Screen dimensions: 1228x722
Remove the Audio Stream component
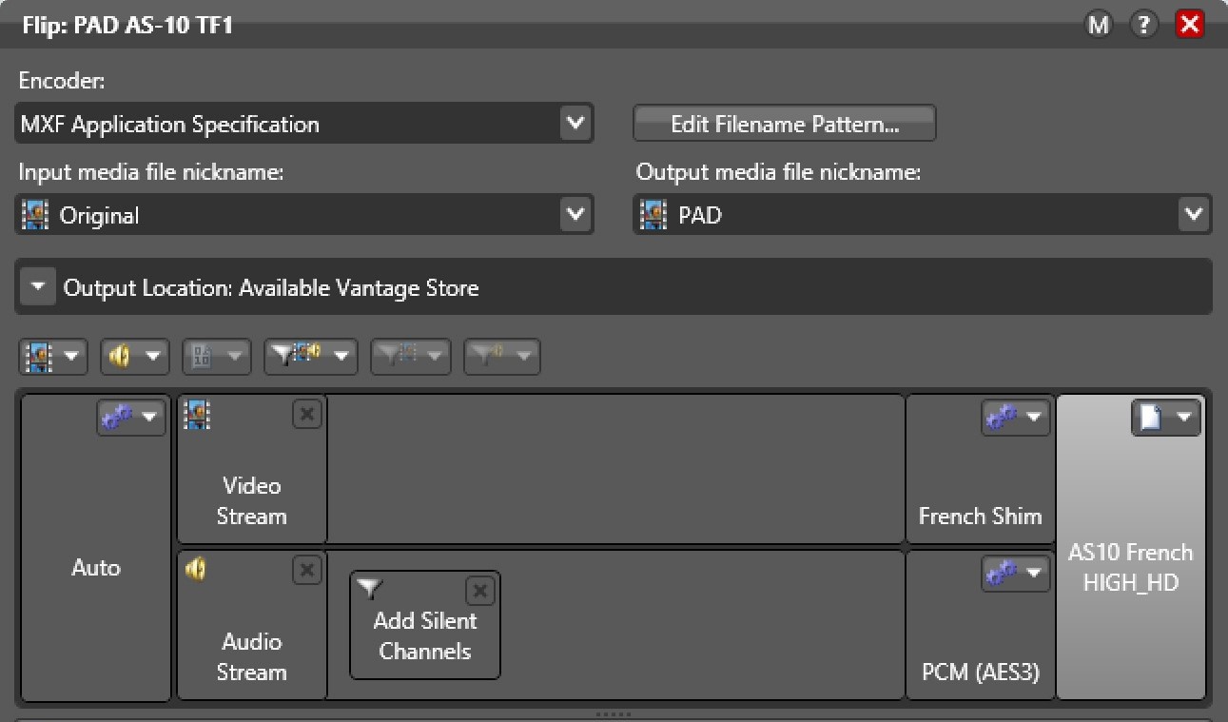[306, 570]
